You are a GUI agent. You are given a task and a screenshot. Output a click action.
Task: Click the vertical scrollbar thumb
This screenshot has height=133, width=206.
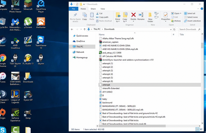202,45
